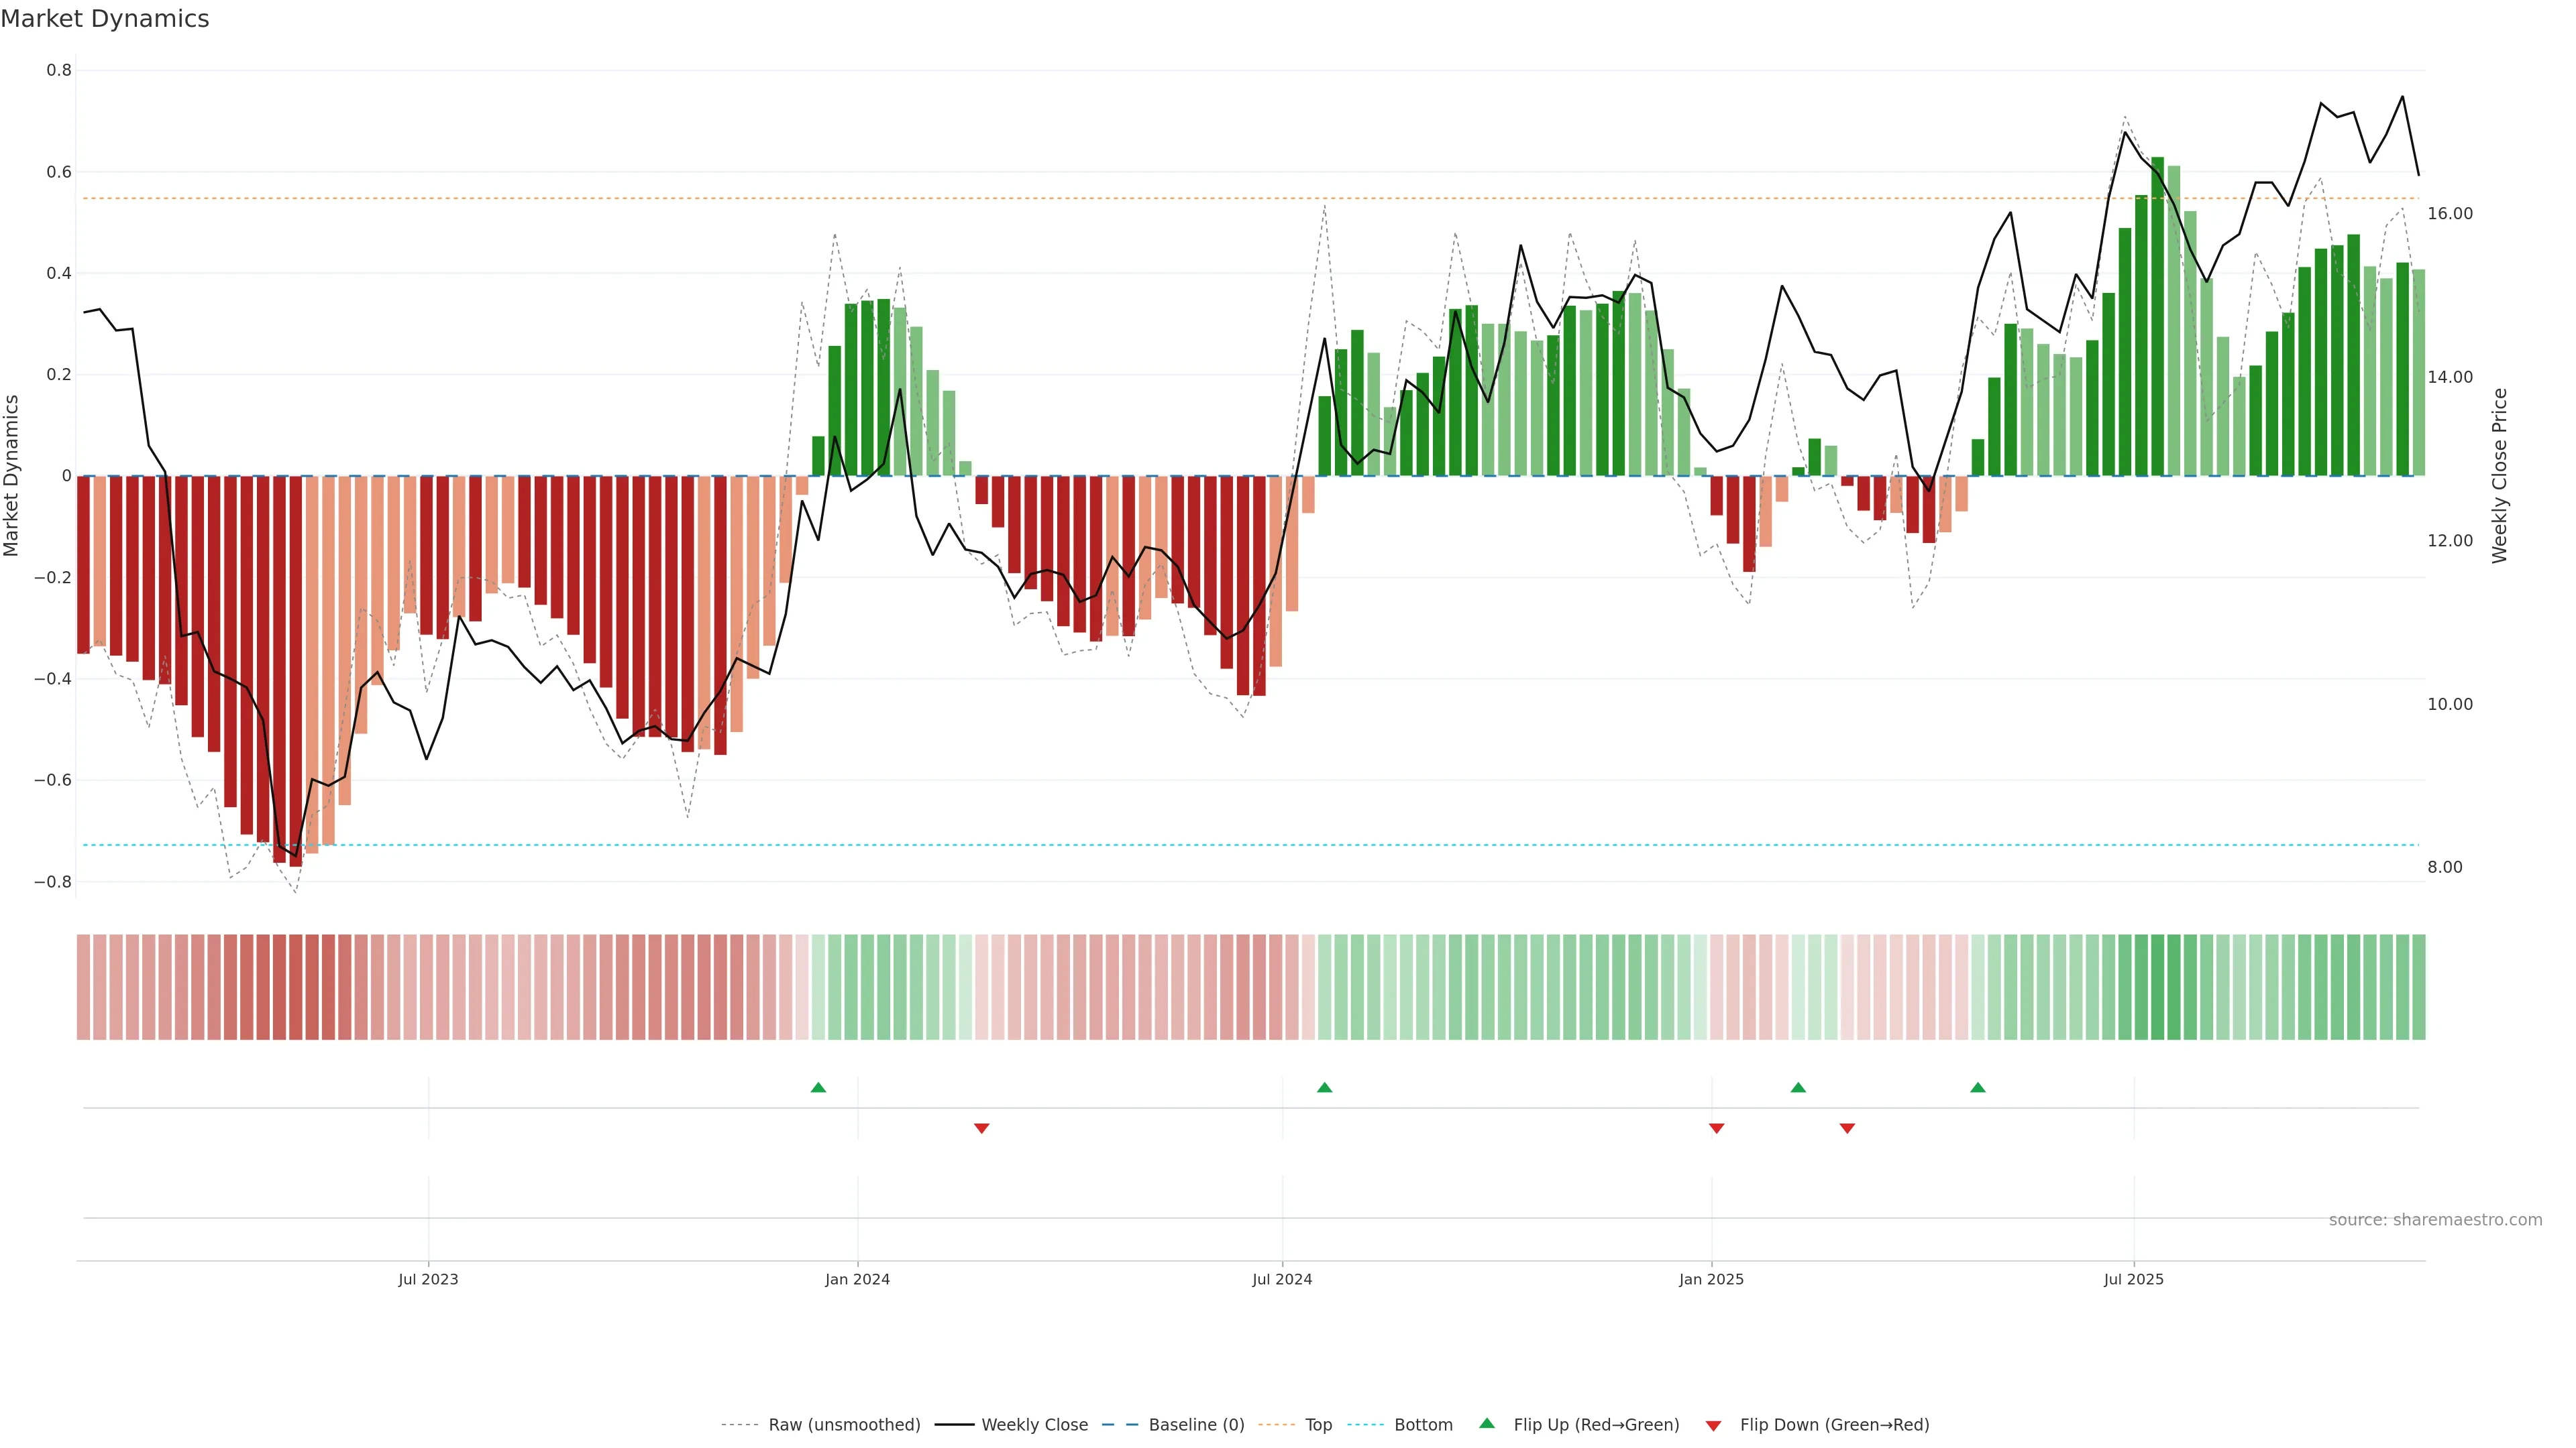Click the first green Flip Up triangle marker
The width and height of the screenshot is (2576, 1448).
[818, 1087]
